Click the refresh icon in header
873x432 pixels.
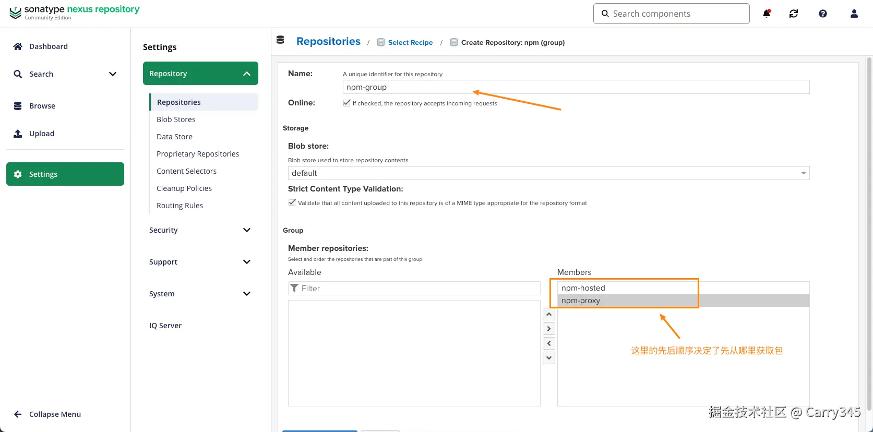click(x=794, y=14)
